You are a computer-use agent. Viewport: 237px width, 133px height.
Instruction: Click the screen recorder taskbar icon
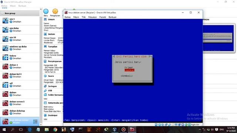(123, 130)
